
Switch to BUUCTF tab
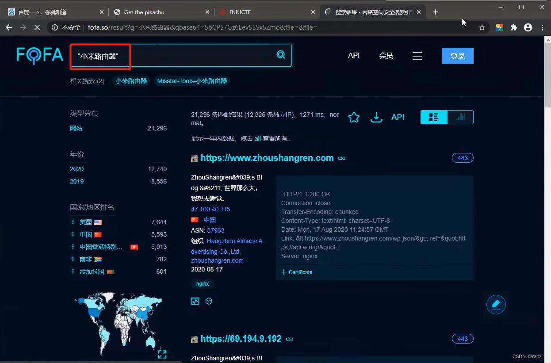tap(267, 12)
